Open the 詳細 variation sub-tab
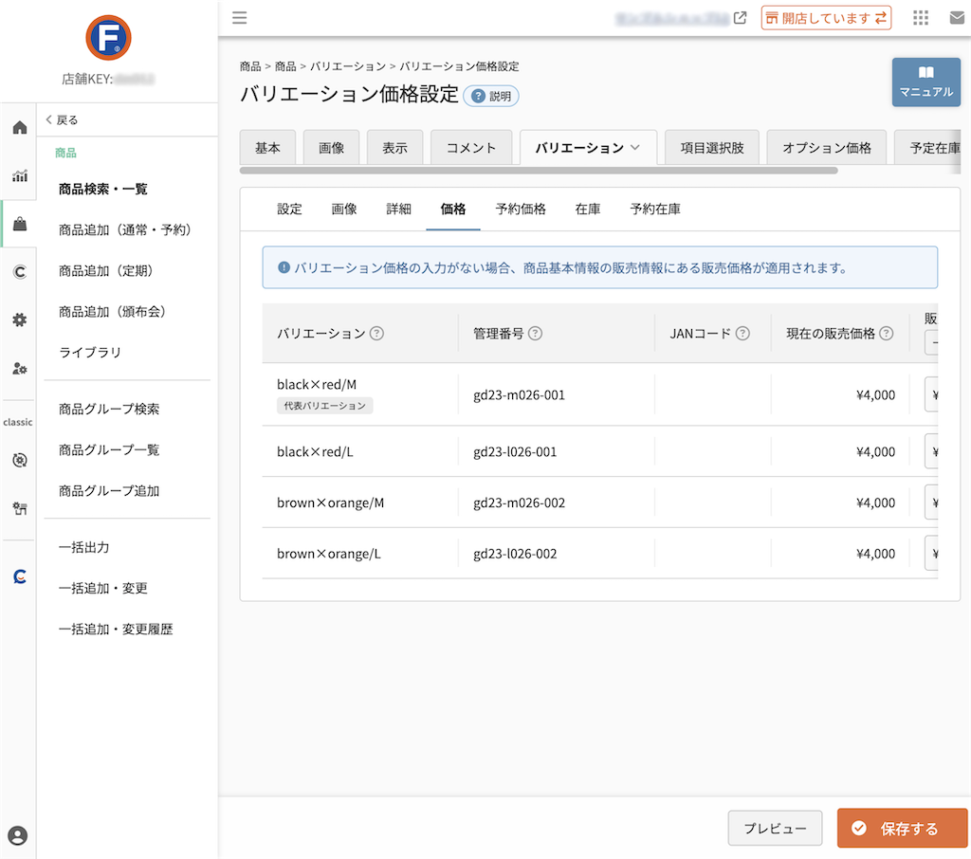 (399, 210)
